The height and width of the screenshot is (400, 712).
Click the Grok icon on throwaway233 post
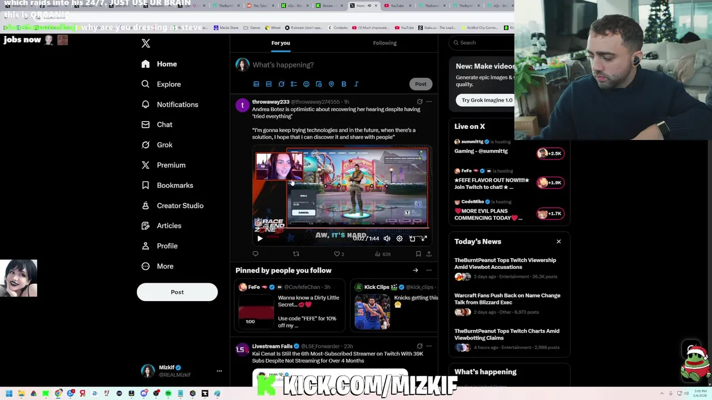[x=419, y=102]
